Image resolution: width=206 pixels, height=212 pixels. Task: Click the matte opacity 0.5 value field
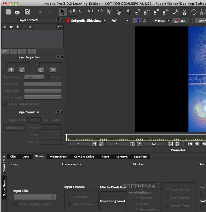(x=185, y=21)
